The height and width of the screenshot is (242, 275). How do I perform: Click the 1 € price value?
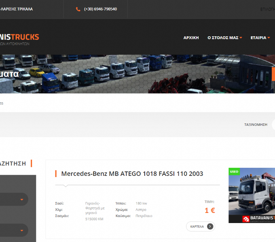210,211
